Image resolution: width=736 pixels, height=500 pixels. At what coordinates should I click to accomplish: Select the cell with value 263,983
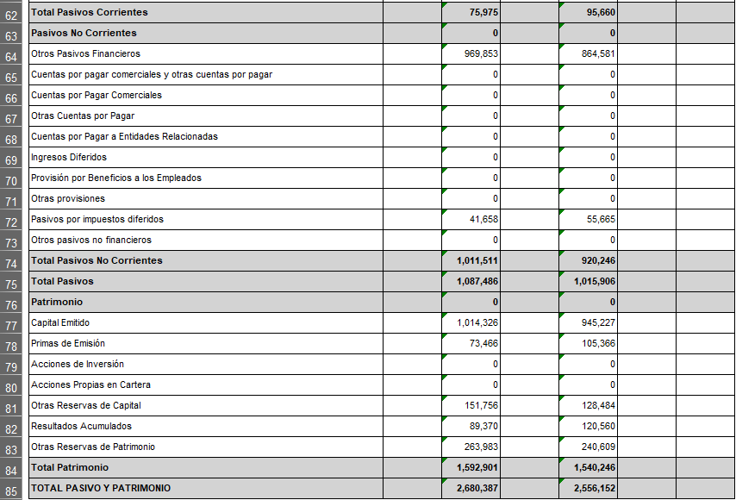(471, 447)
